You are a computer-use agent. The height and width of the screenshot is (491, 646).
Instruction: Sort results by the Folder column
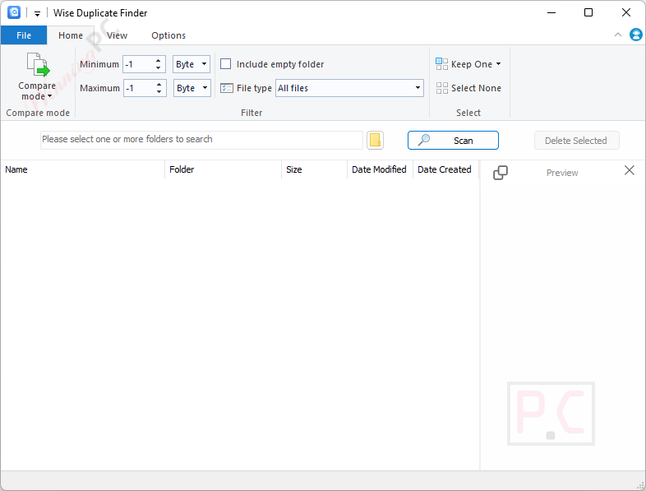pyautogui.click(x=223, y=169)
